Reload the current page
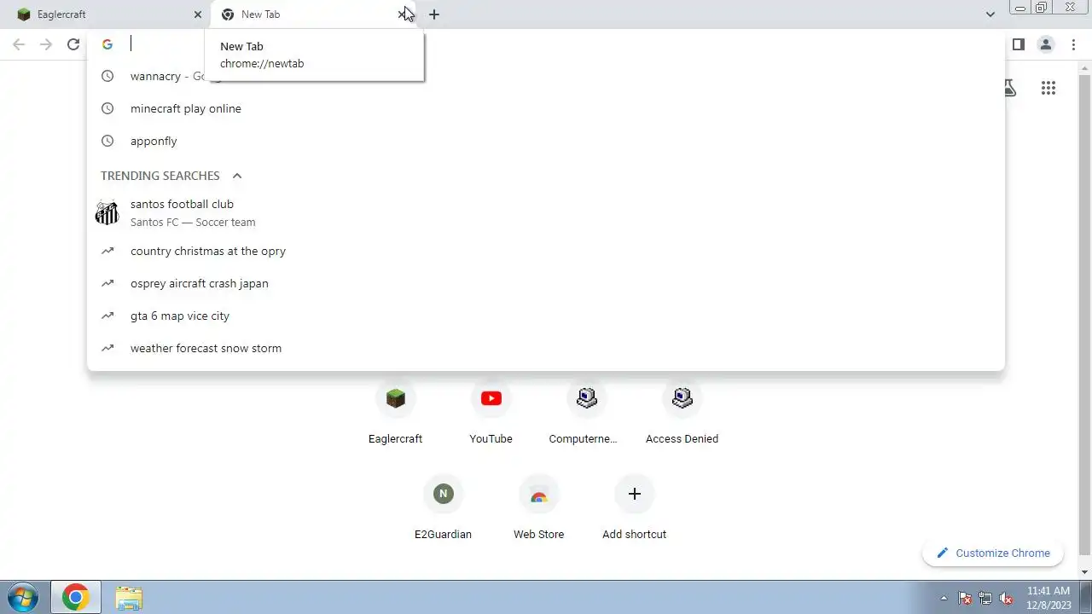 point(73,44)
